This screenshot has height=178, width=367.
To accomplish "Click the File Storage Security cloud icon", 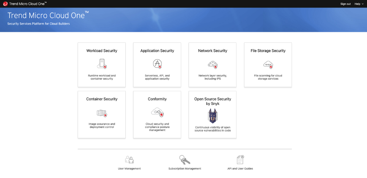I will [268, 64].
